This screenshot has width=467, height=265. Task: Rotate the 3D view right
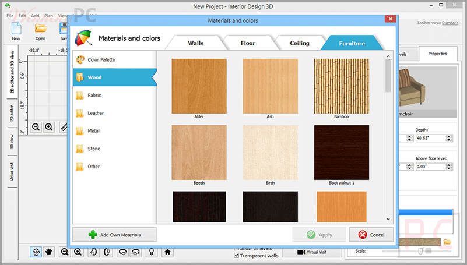135,252
